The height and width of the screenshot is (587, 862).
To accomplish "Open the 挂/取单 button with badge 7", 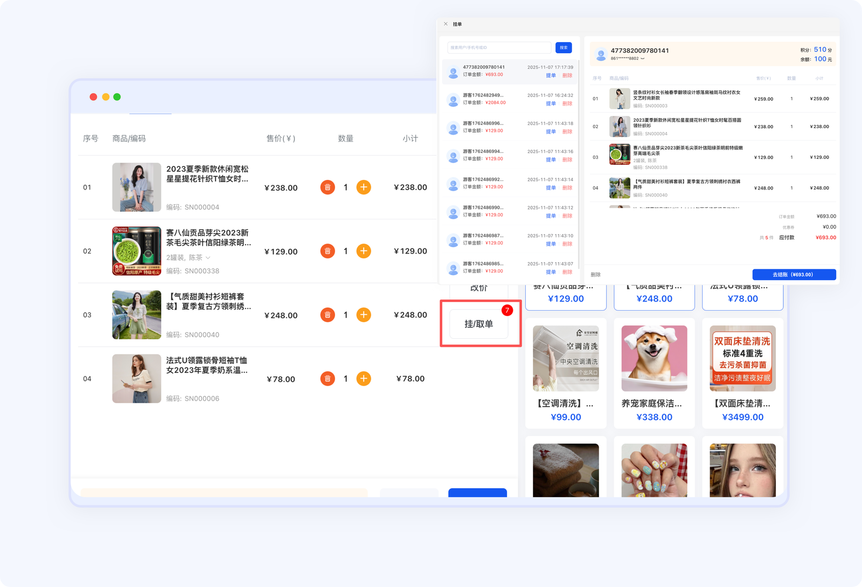I will 478,324.
